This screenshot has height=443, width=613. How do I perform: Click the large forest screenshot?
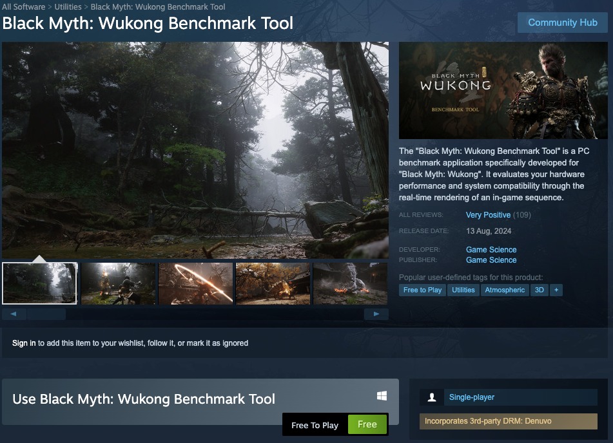pos(195,150)
